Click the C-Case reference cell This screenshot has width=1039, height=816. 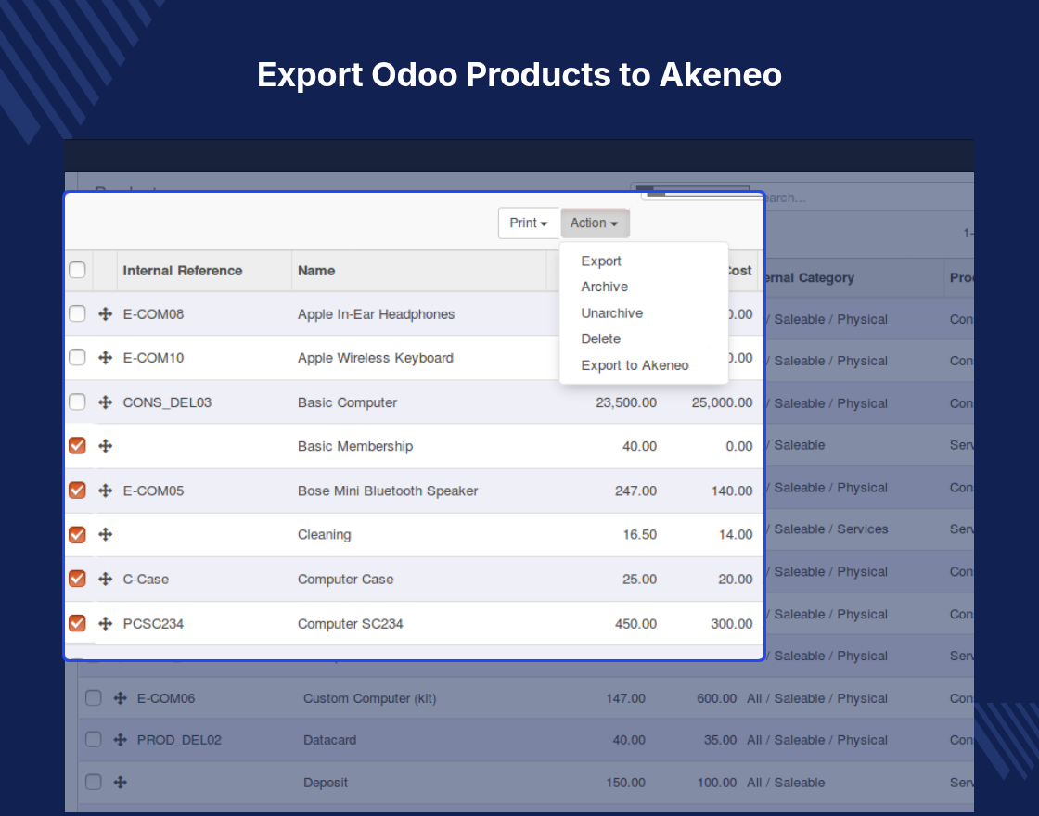[x=146, y=579]
